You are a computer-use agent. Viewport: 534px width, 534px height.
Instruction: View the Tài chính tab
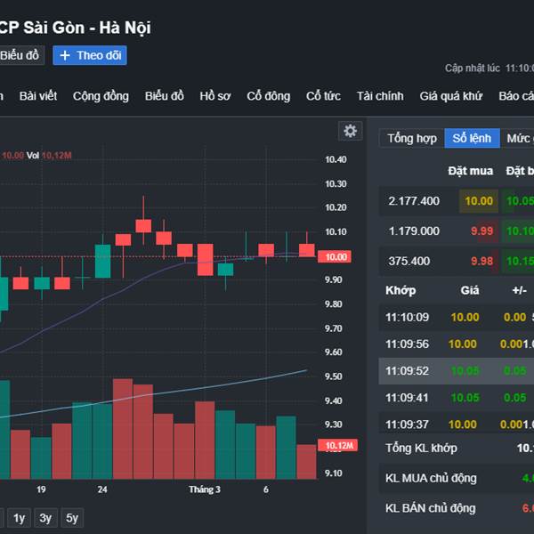click(x=380, y=96)
